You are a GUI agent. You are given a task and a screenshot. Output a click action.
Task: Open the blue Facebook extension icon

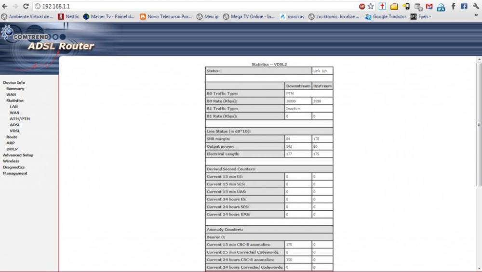464,6
